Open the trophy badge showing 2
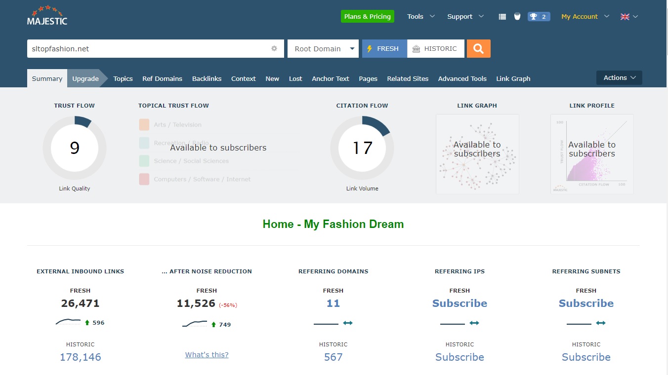The height and width of the screenshot is (375, 668). 539,16
